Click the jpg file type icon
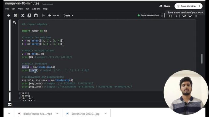 (67, 113)
